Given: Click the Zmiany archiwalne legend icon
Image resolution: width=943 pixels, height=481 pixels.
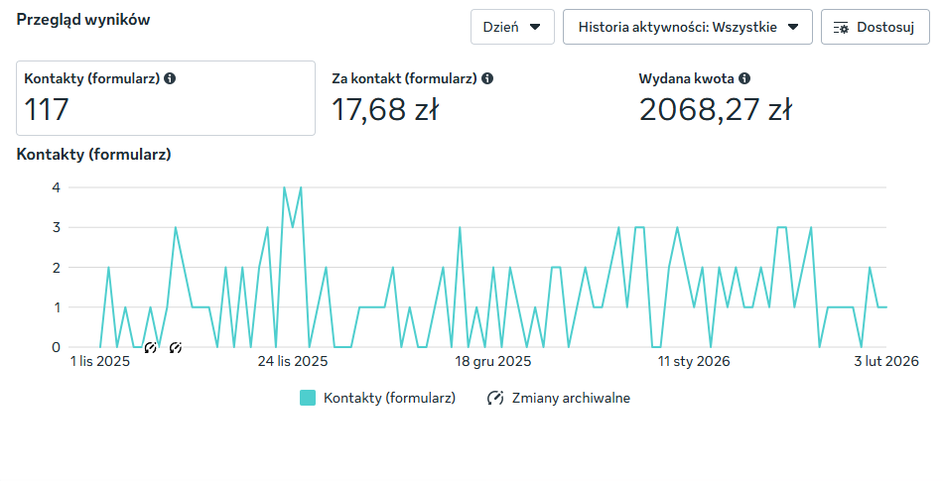Looking at the screenshot, I should coord(495,399).
